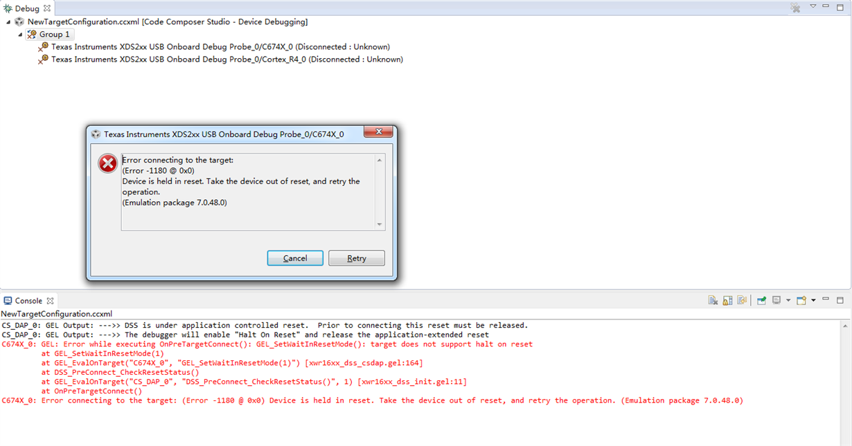Select the Console view tab

pos(28,301)
